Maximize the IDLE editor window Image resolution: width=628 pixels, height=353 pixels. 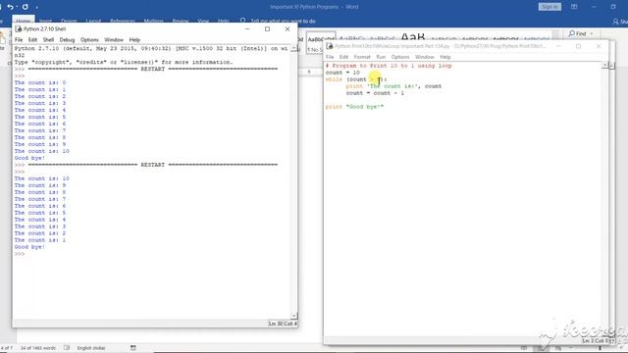click(x=578, y=46)
